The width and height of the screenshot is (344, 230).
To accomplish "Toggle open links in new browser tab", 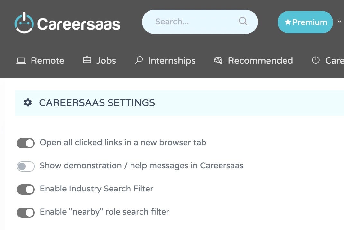I will point(26,143).
